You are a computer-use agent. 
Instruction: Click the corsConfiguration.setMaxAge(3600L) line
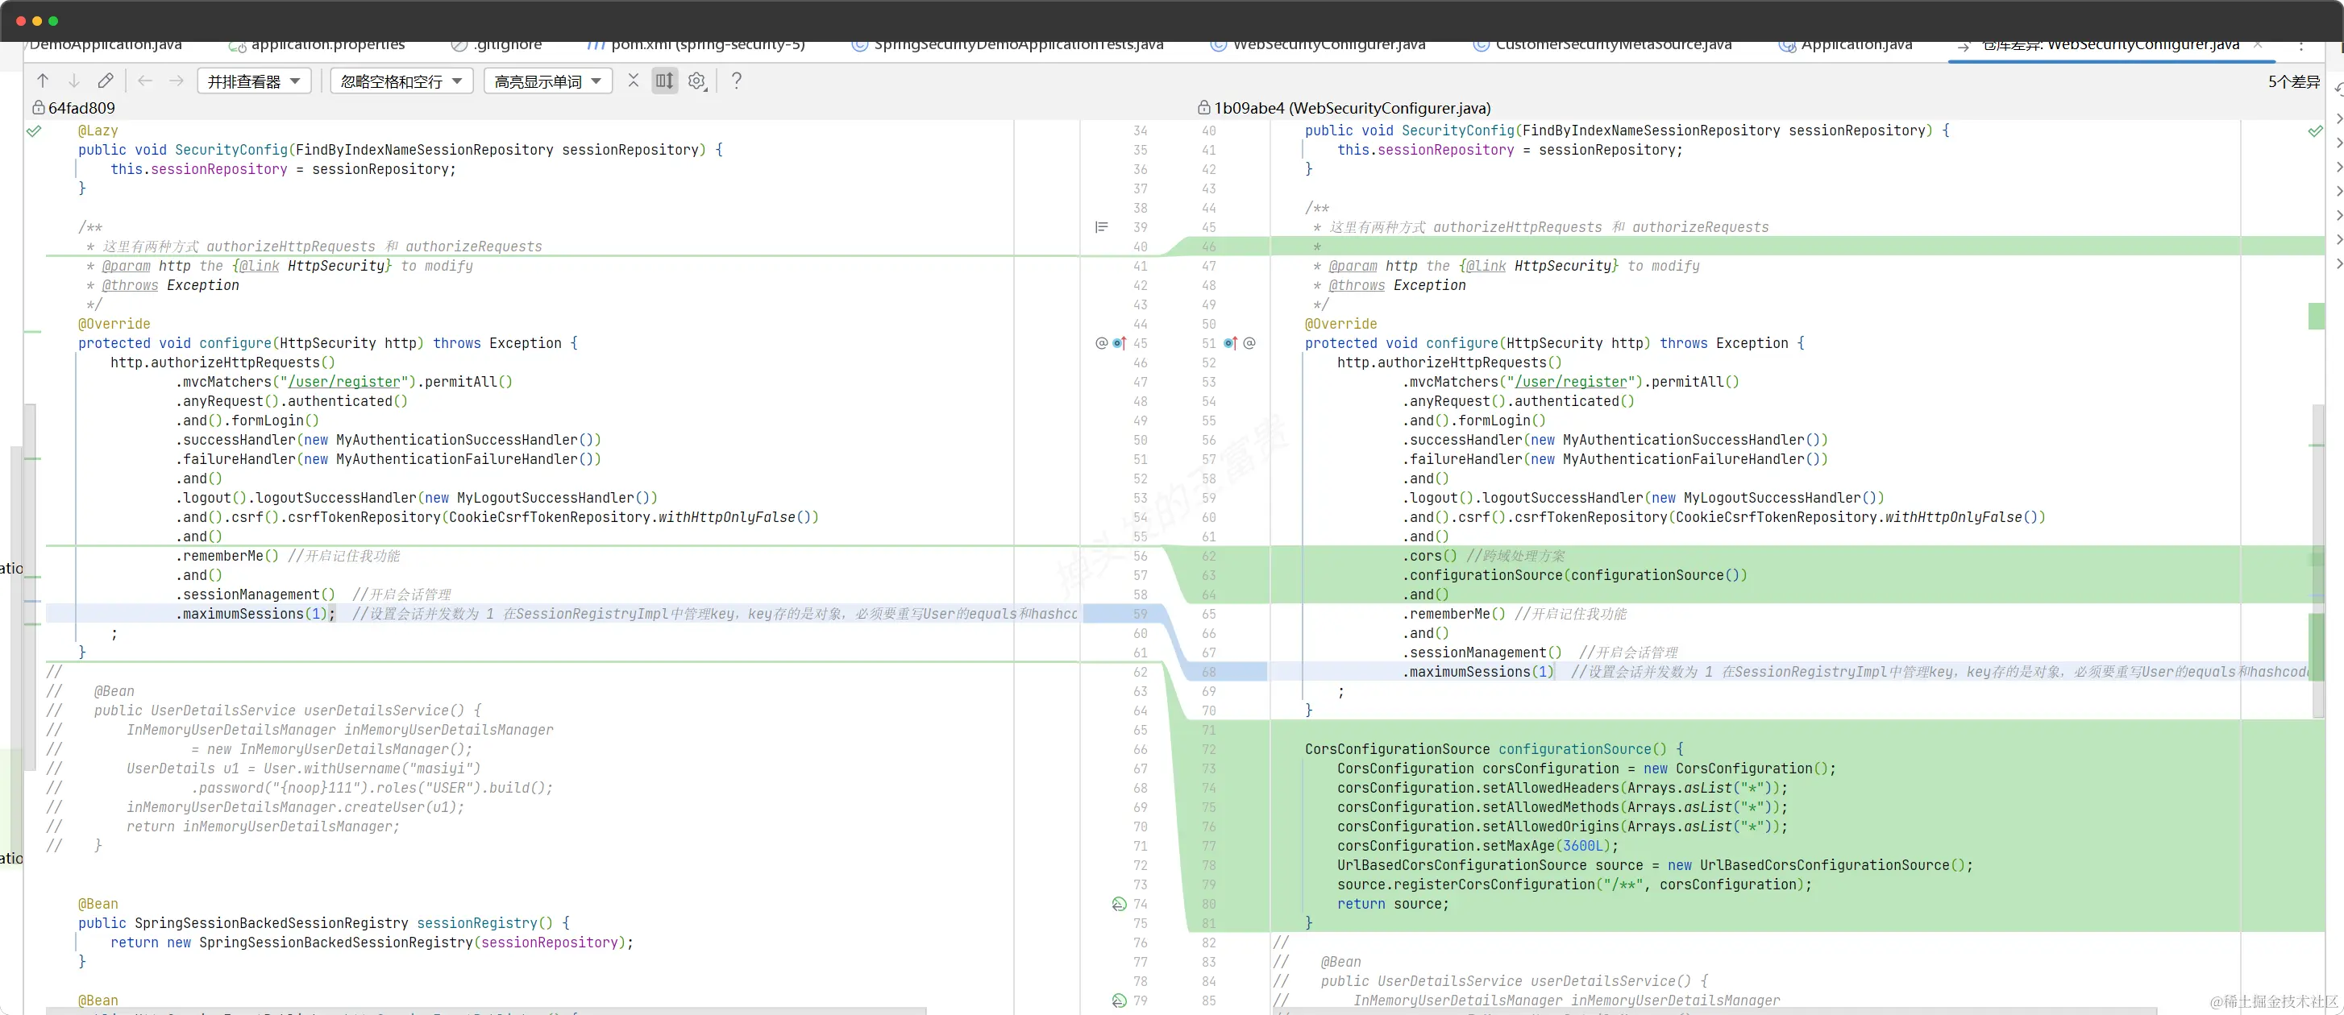click(1477, 846)
